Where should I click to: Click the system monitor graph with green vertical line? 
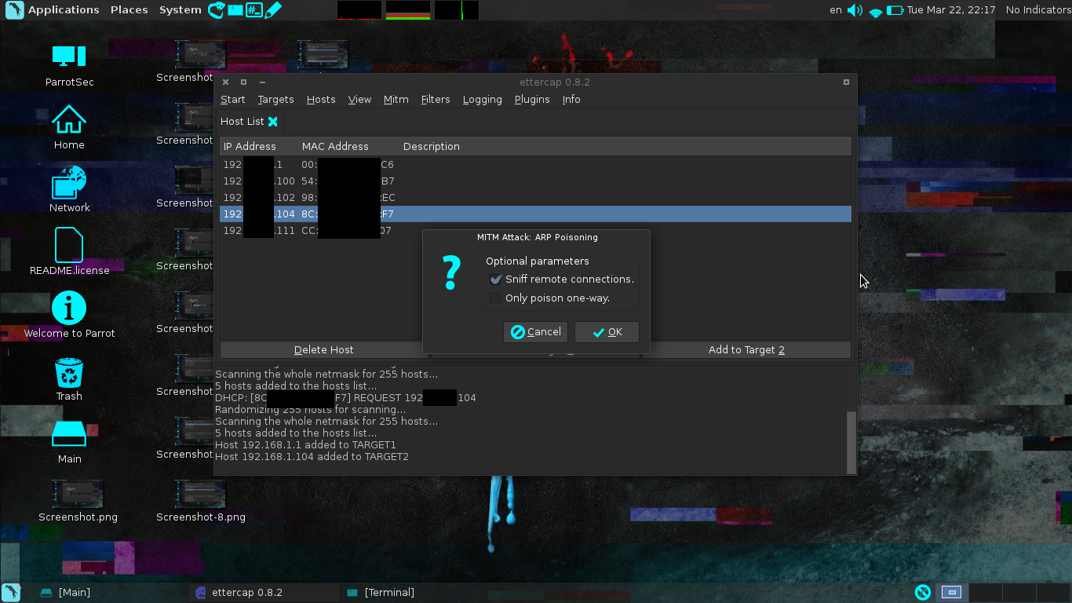457,10
